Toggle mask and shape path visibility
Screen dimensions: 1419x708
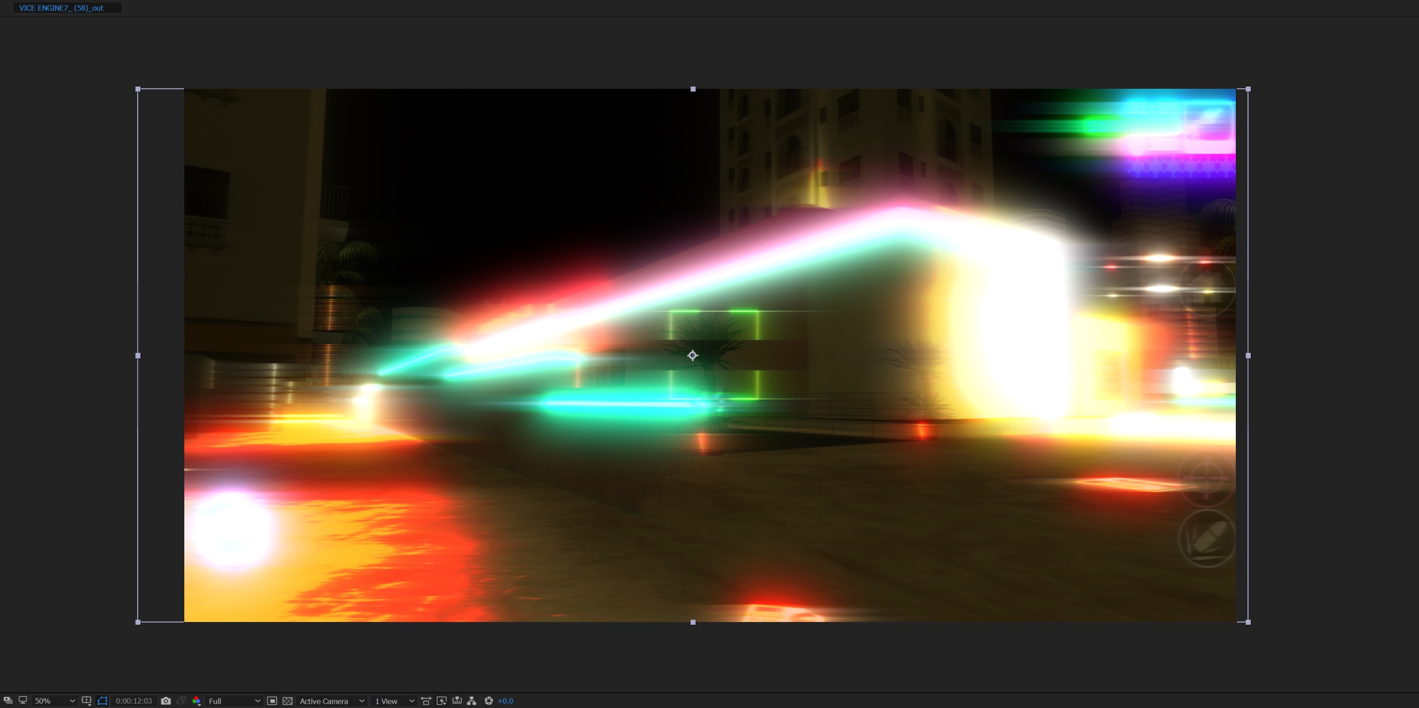pos(102,701)
